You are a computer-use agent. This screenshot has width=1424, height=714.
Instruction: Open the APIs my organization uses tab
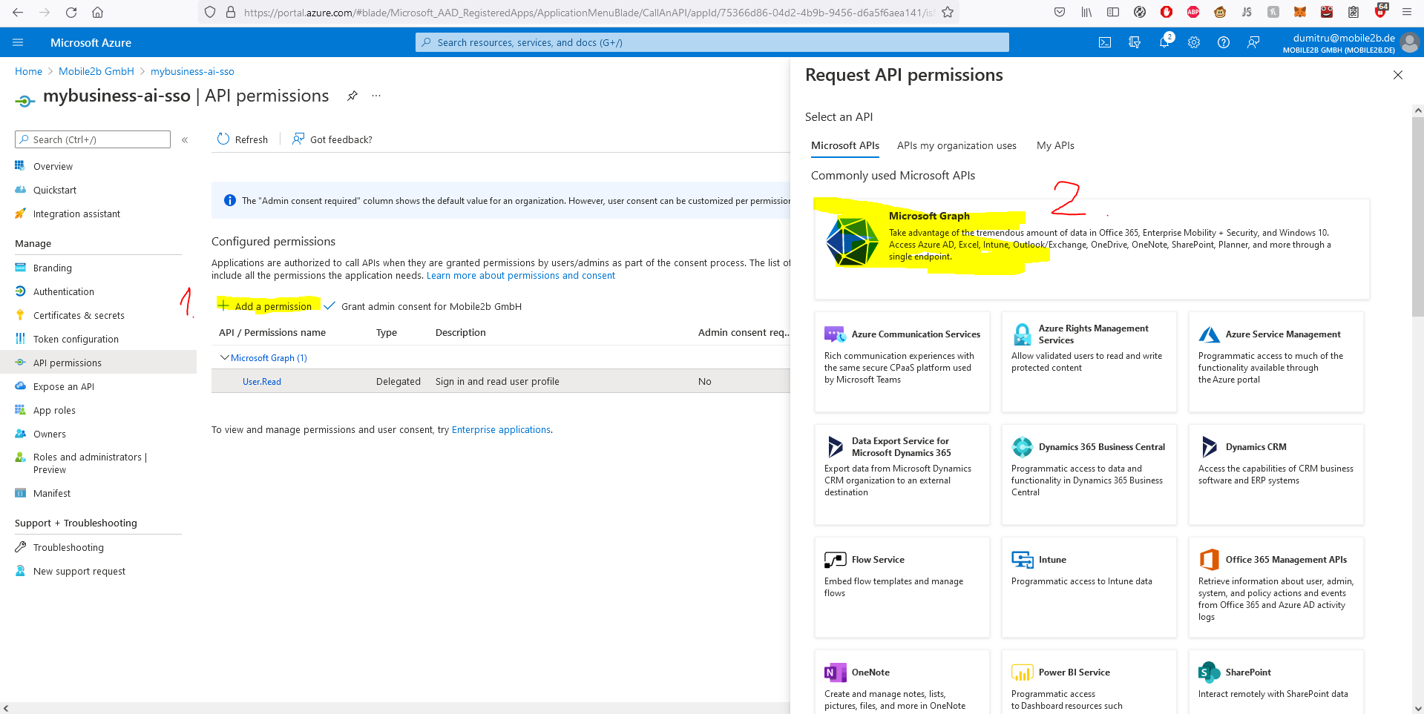(x=956, y=145)
